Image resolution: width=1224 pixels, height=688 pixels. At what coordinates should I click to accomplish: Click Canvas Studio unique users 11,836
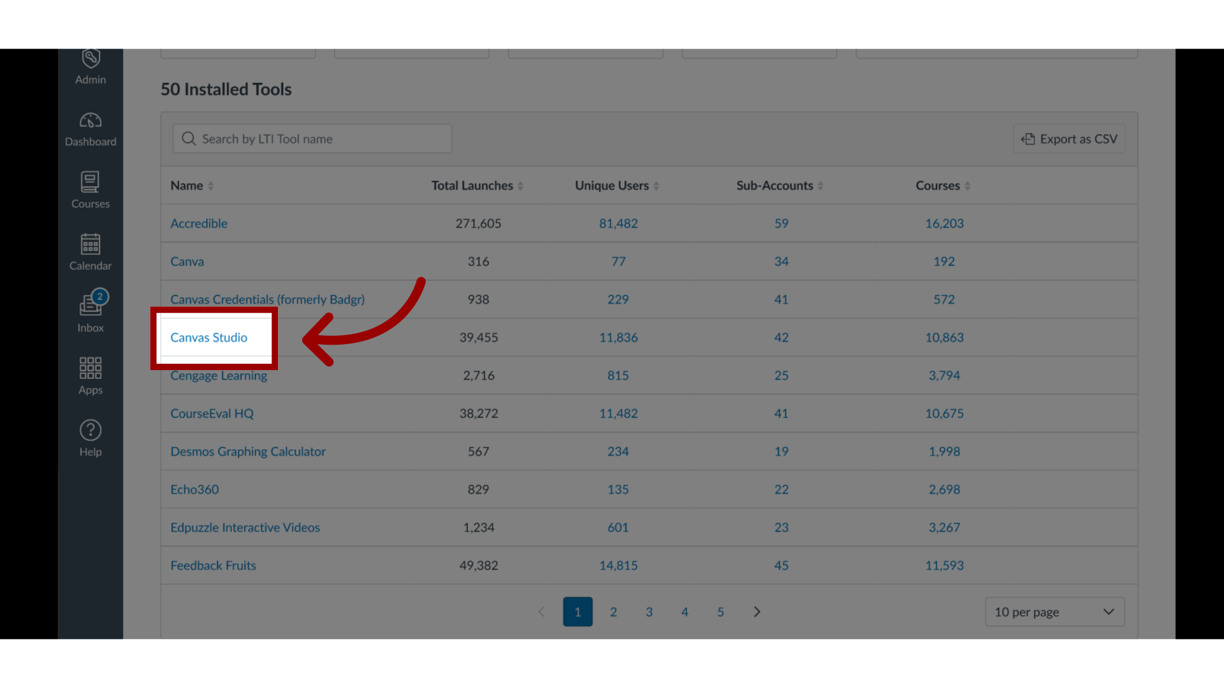618,338
